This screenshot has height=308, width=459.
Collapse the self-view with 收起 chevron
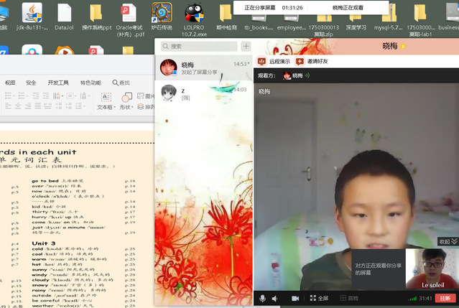(449, 242)
